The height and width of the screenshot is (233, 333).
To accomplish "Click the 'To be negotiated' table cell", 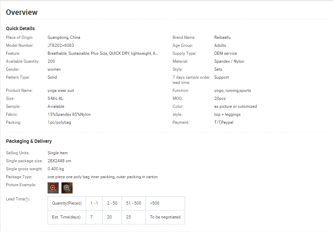I will click(x=165, y=217).
